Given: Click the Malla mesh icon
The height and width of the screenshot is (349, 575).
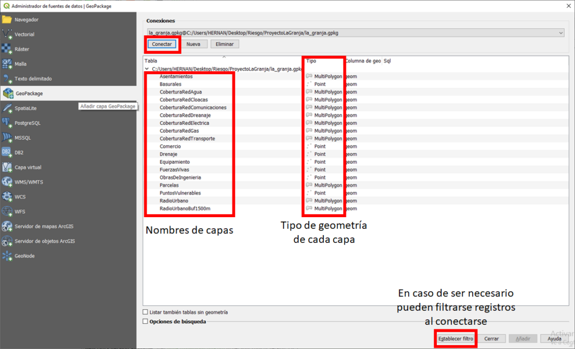Looking at the screenshot, I should coord(7,64).
